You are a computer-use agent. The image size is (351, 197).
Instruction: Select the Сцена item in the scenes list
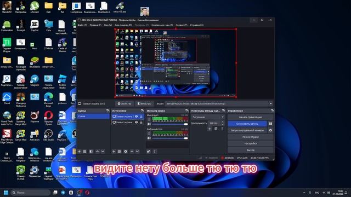tap(93, 117)
